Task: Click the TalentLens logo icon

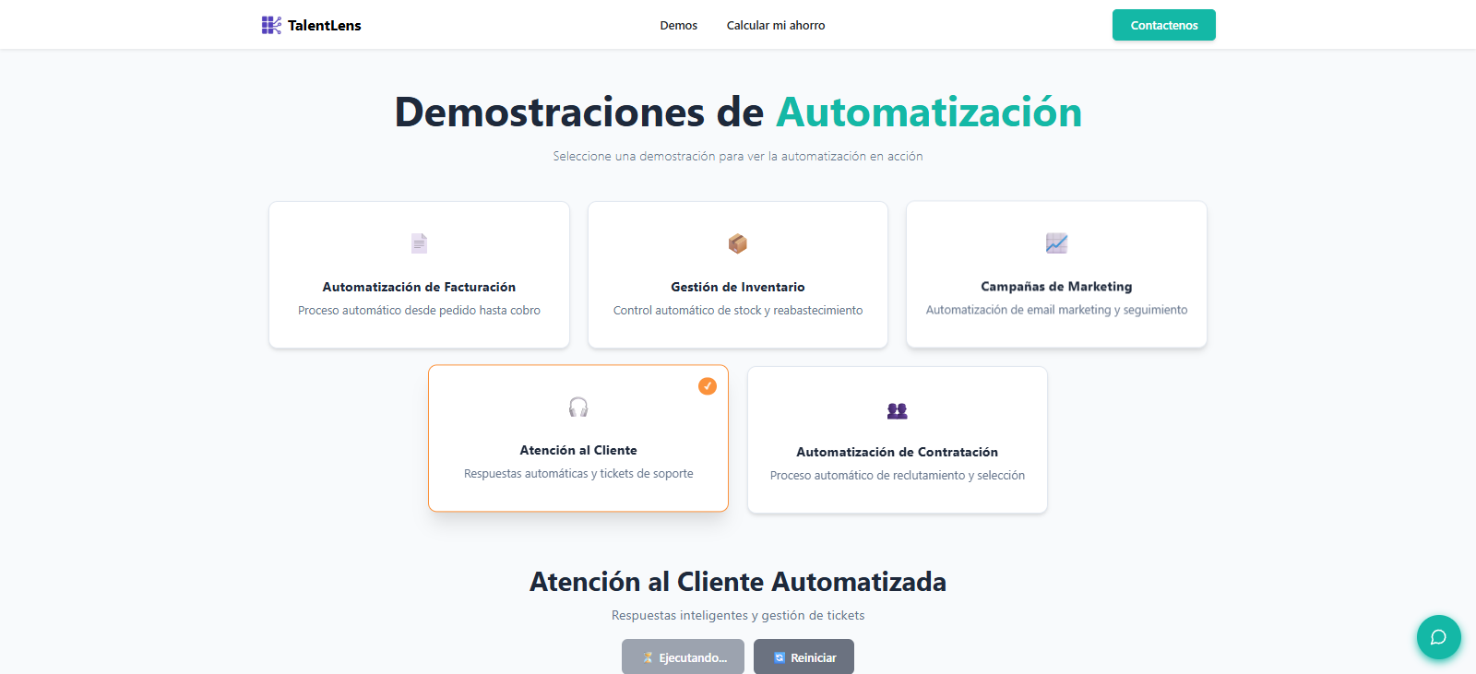Action: pyautogui.click(x=271, y=25)
